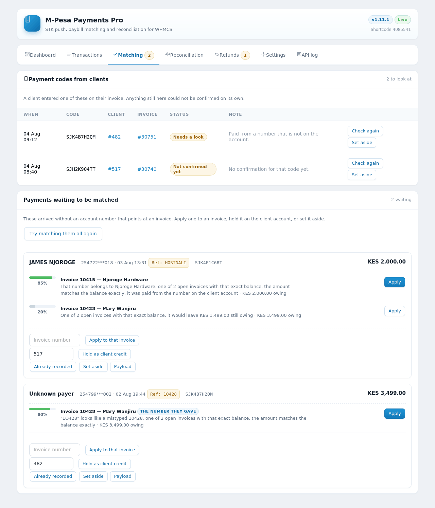
Task: Apply James Njoroge payment to Invoice 10415
Action: pyautogui.click(x=395, y=282)
